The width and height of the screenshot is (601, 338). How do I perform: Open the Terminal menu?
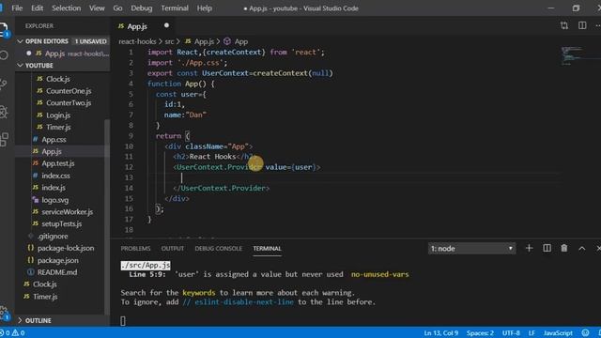point(175,8)
